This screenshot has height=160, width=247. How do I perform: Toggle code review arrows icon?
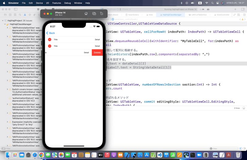tap(234, 15)
